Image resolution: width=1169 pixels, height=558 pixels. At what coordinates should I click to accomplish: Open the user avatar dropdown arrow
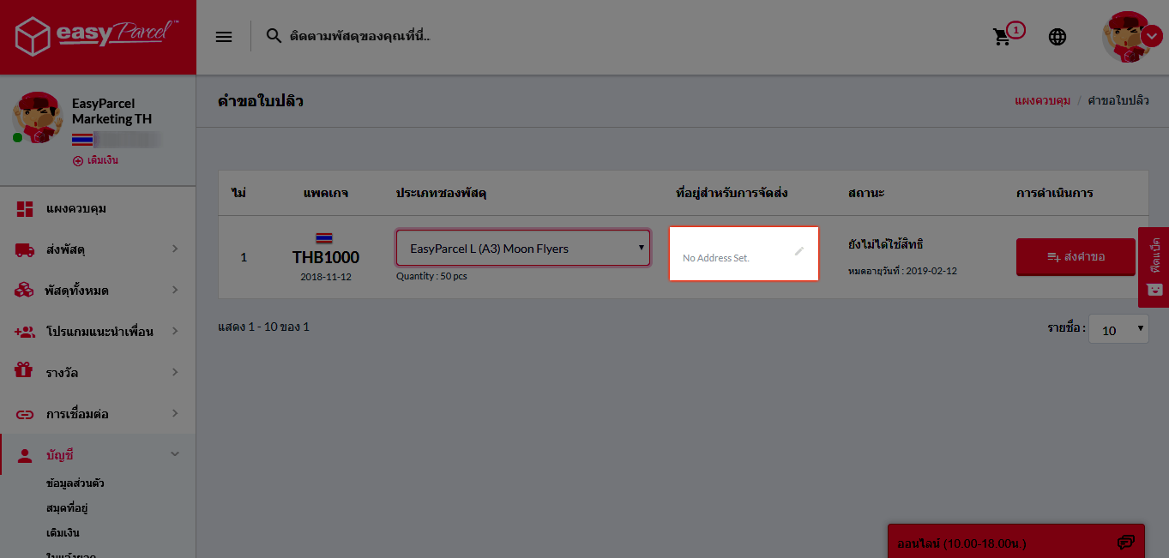(1152, 36)
